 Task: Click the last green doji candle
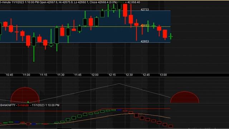click(171, 36)
